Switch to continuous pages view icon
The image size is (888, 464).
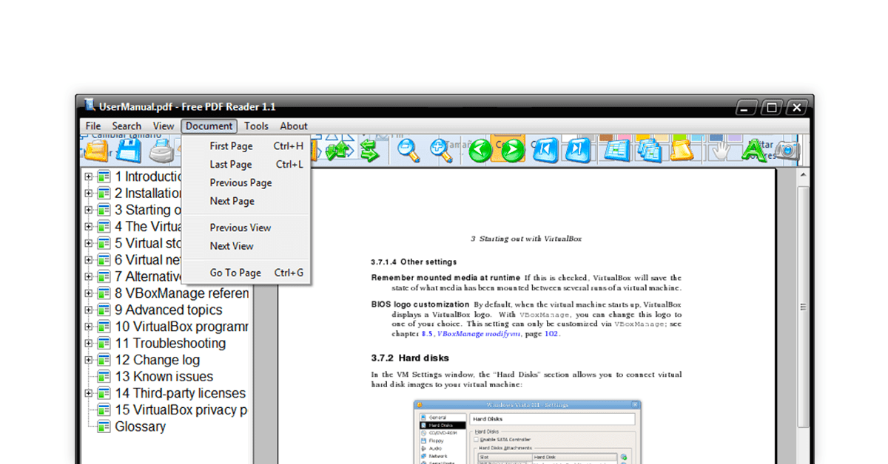(x=650, y=149)
